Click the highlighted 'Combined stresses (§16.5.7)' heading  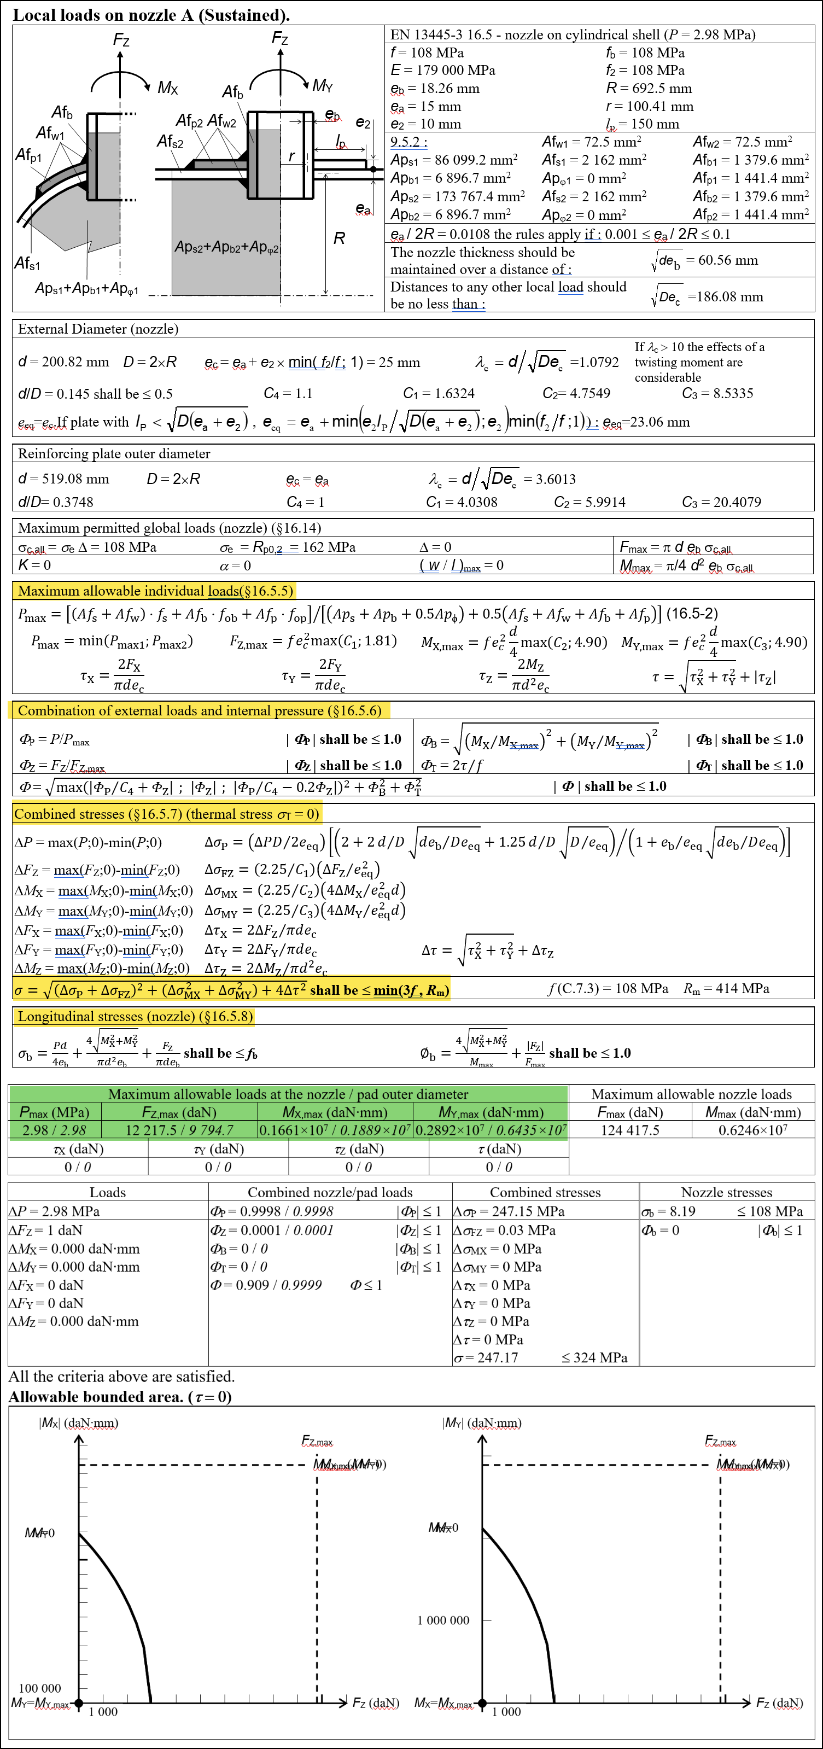166,814
